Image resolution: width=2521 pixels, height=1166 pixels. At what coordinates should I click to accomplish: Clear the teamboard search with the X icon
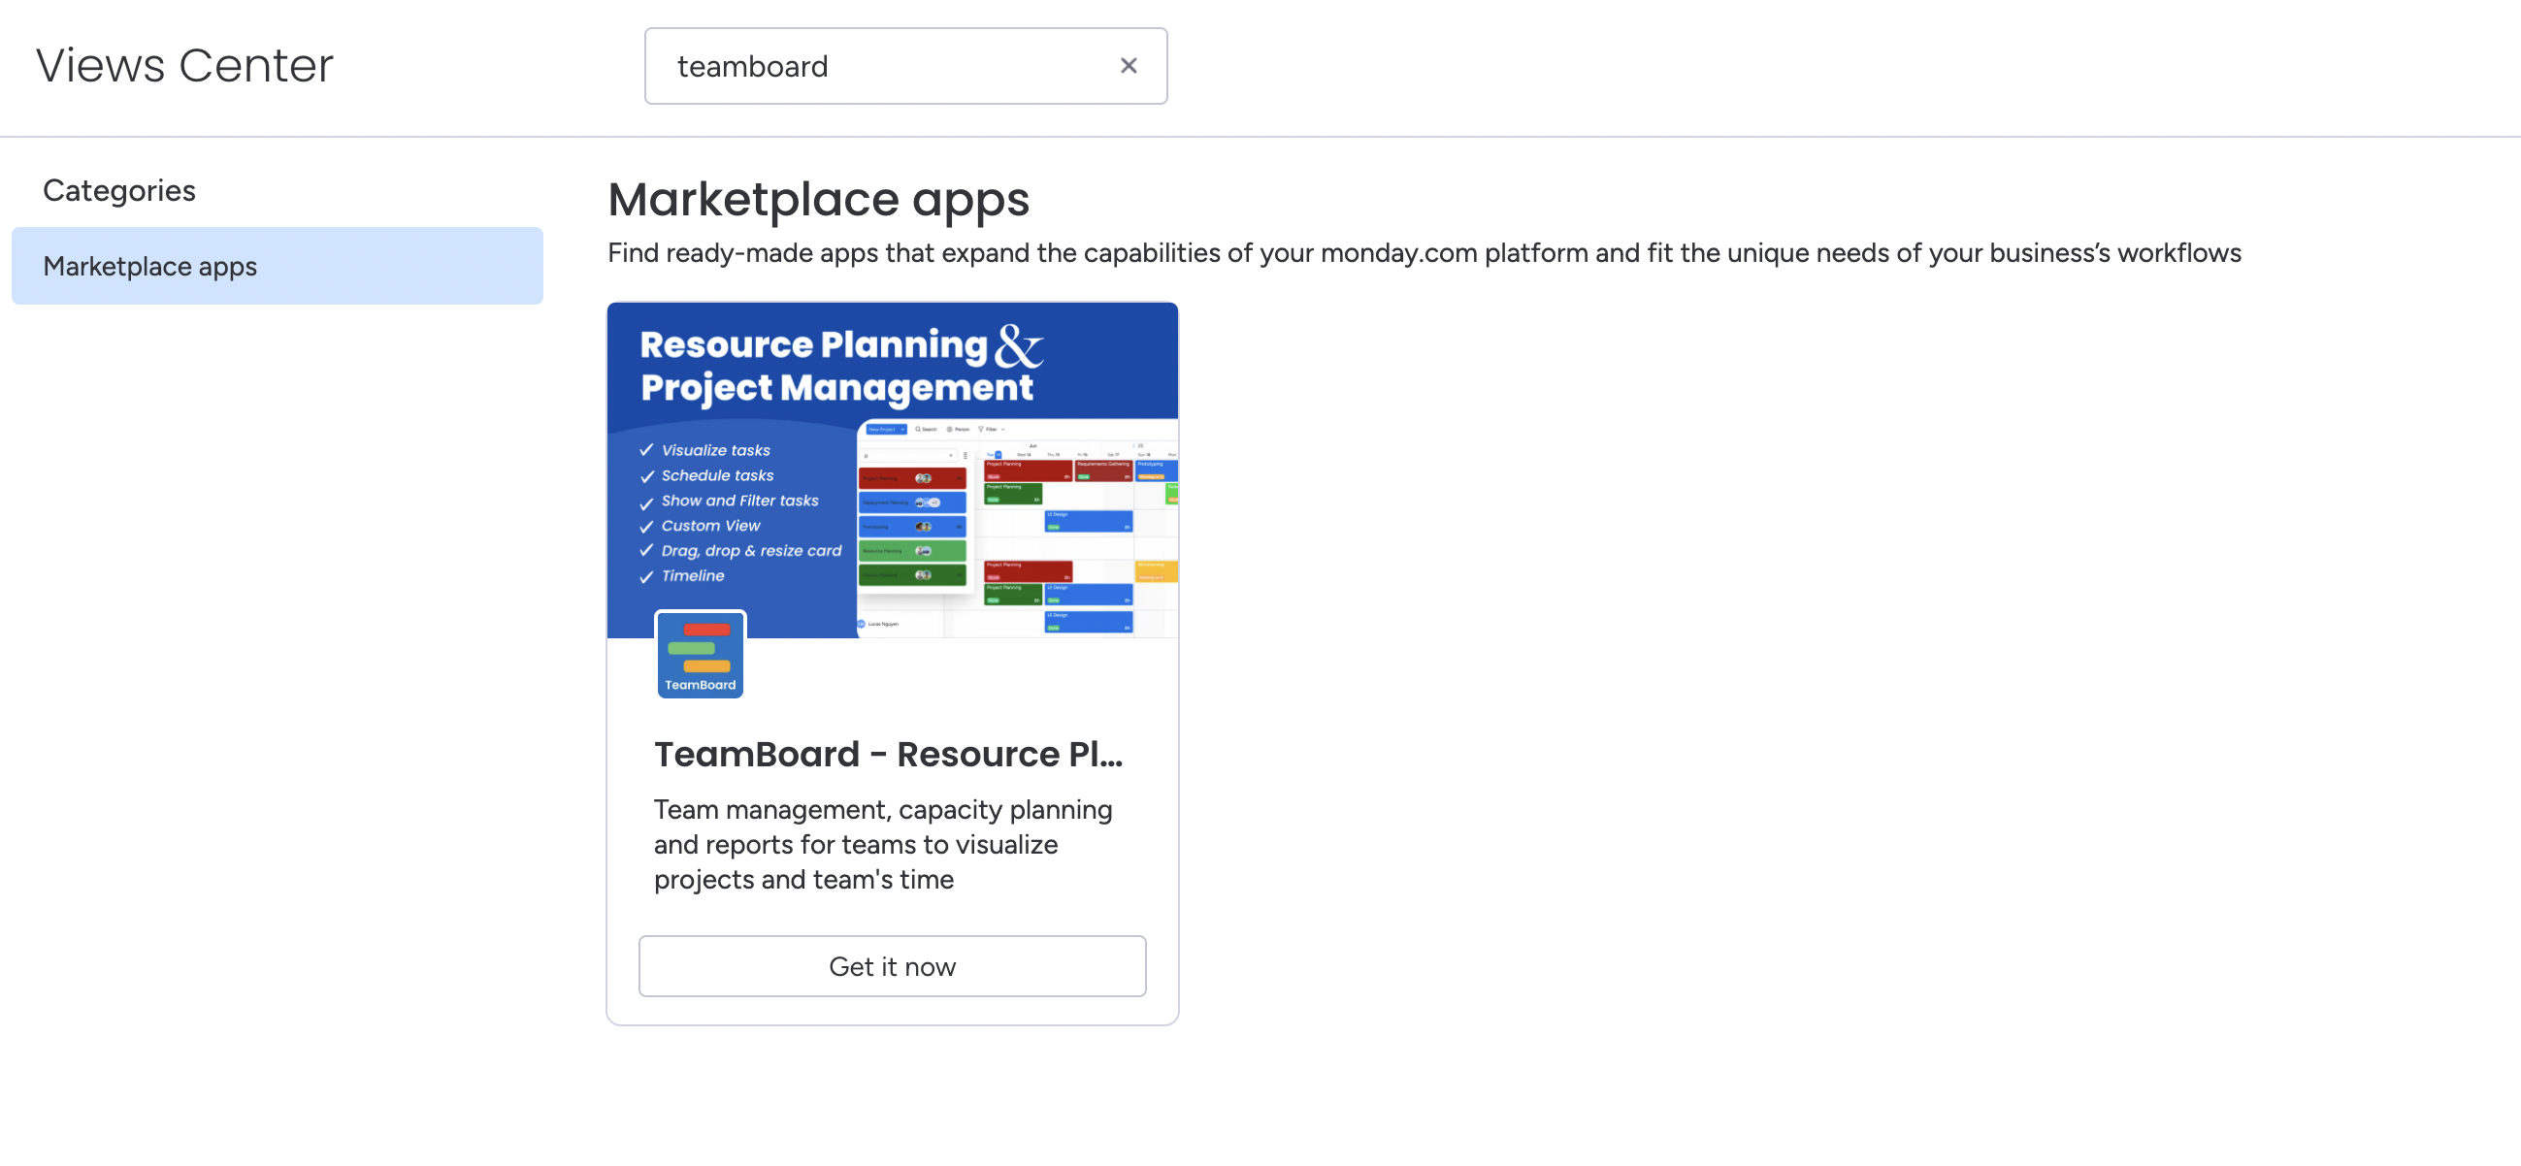tap(1128, 66)
